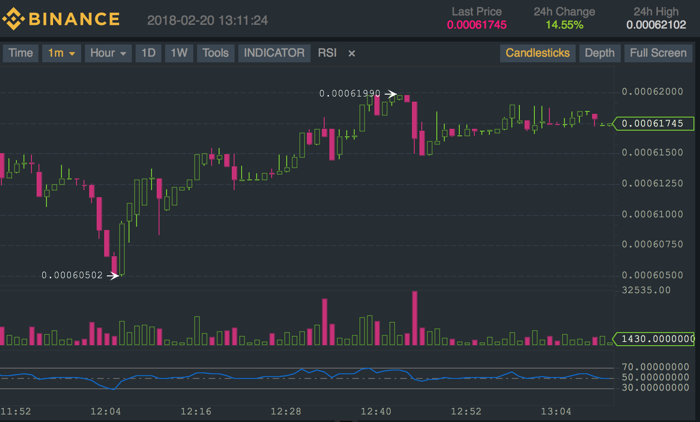This screenshot has height=422, width=700.
Task: Open the INDICATOR menu
Action: tap(274, 53)
